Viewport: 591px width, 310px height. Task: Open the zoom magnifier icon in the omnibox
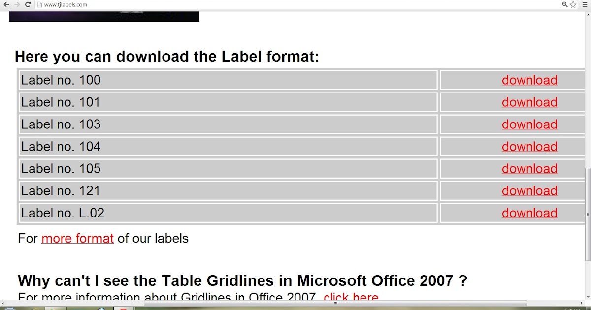pos(564,4)
